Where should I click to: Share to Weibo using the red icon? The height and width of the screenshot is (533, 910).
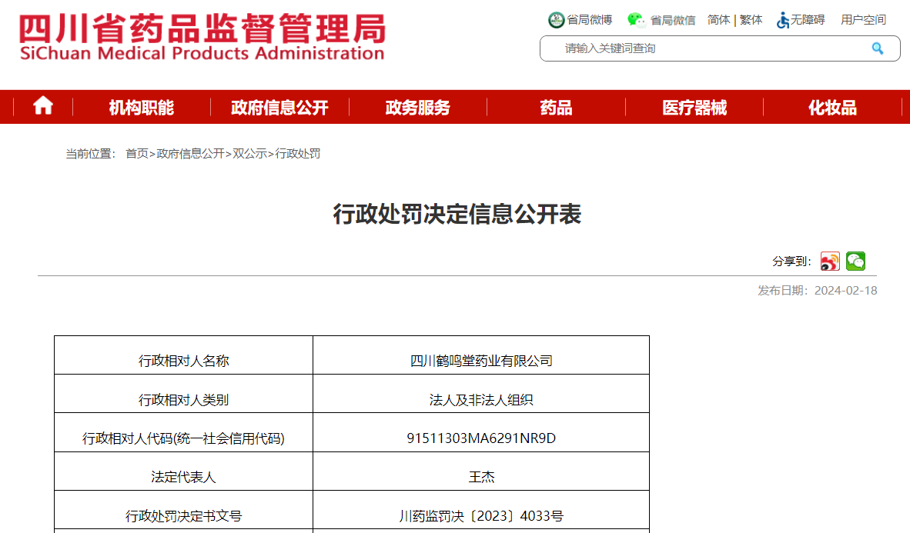coord(830,262)
